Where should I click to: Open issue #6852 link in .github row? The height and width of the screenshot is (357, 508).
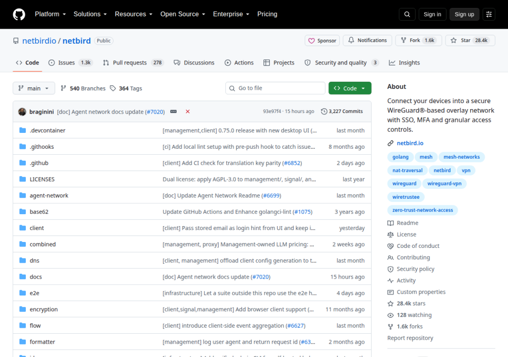coord(292,163)
